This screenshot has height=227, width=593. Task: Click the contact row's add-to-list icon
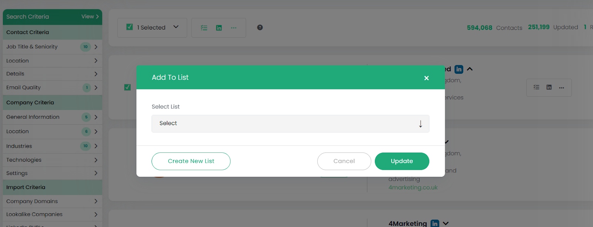point(536,87)
